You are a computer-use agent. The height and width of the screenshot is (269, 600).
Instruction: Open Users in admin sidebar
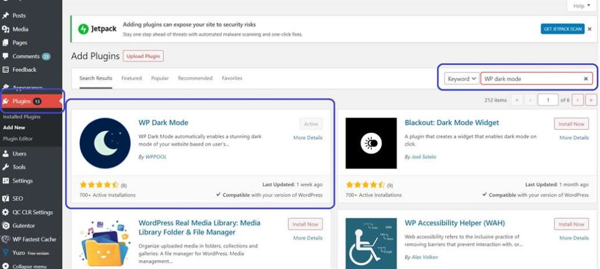[19, 154]
